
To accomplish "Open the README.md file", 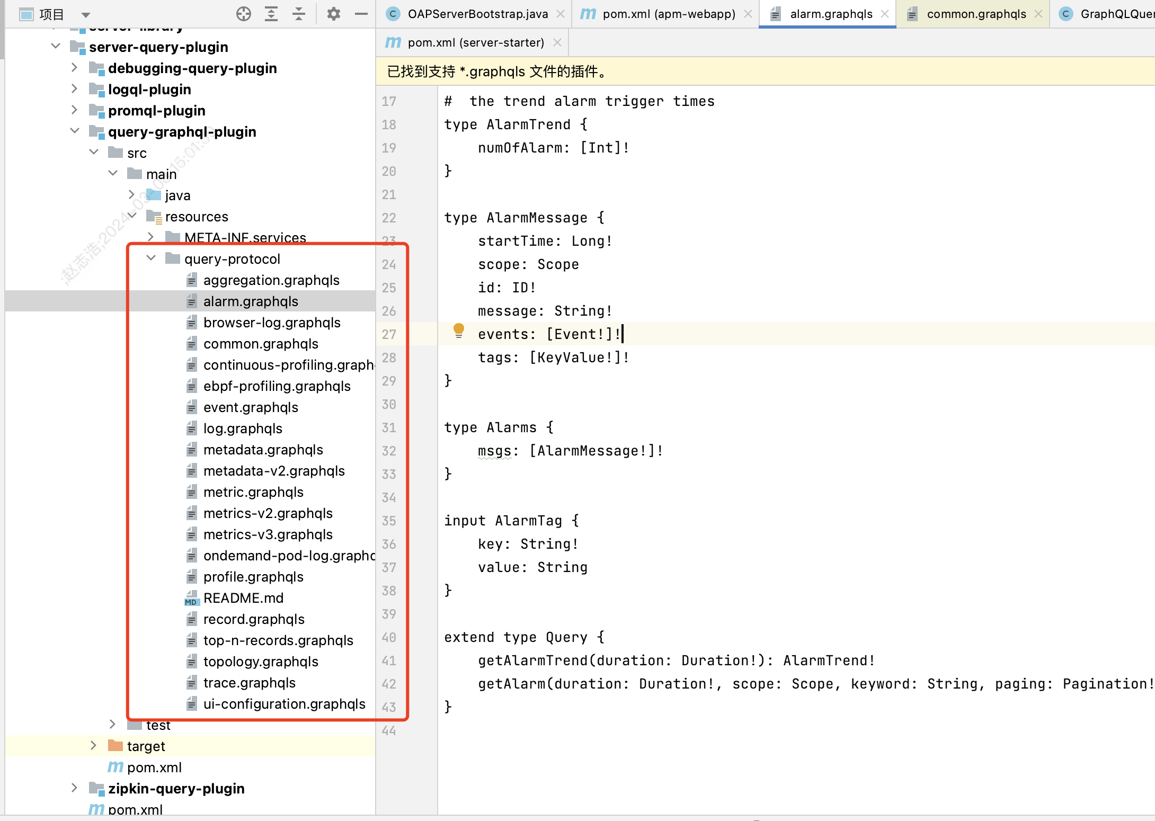I will pos(243,598).
